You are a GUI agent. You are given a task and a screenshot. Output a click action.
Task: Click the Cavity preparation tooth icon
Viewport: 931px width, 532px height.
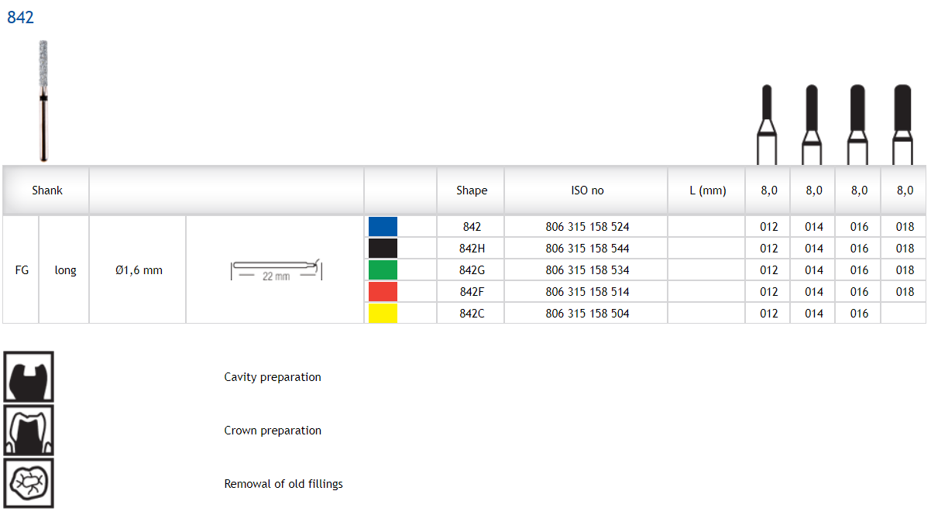coord(29,377)
